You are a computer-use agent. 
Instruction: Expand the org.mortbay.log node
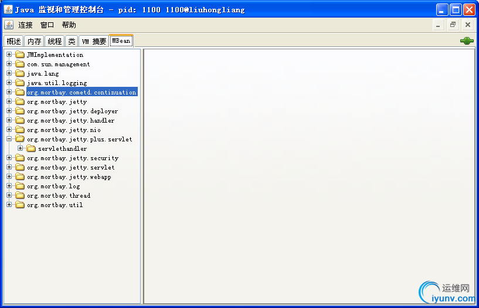point(9,186)
